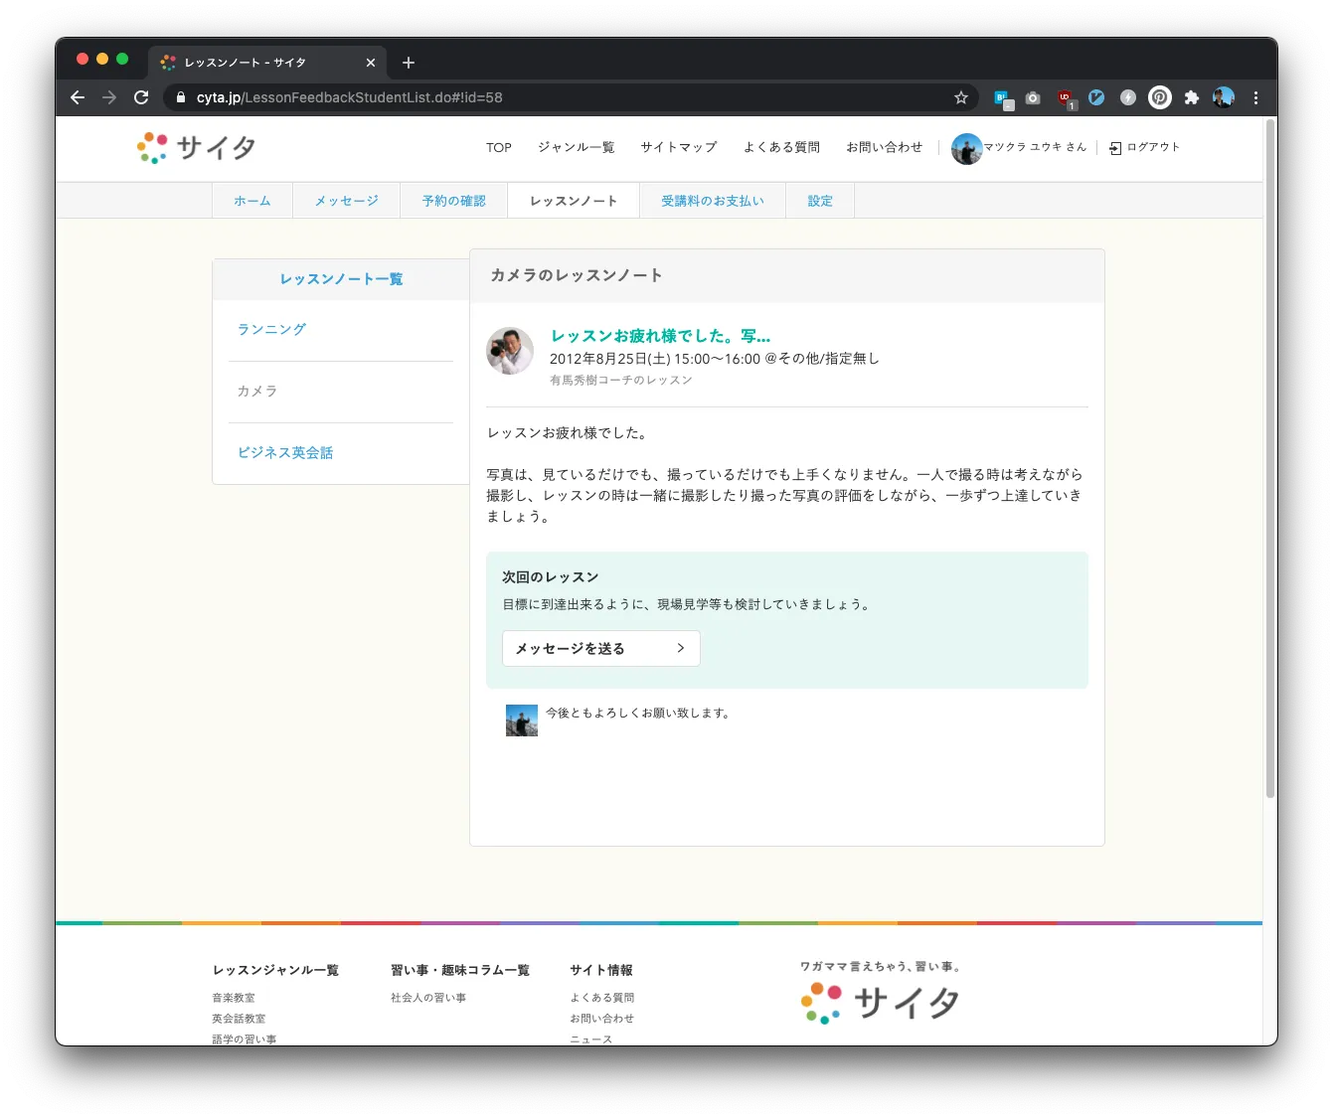Bookmark this page with the star icon

[x=960, y=97]
